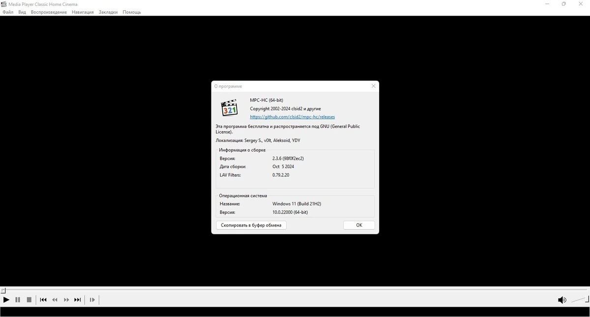Select the OS version 10.0.22000 (64-bit)

290,212
